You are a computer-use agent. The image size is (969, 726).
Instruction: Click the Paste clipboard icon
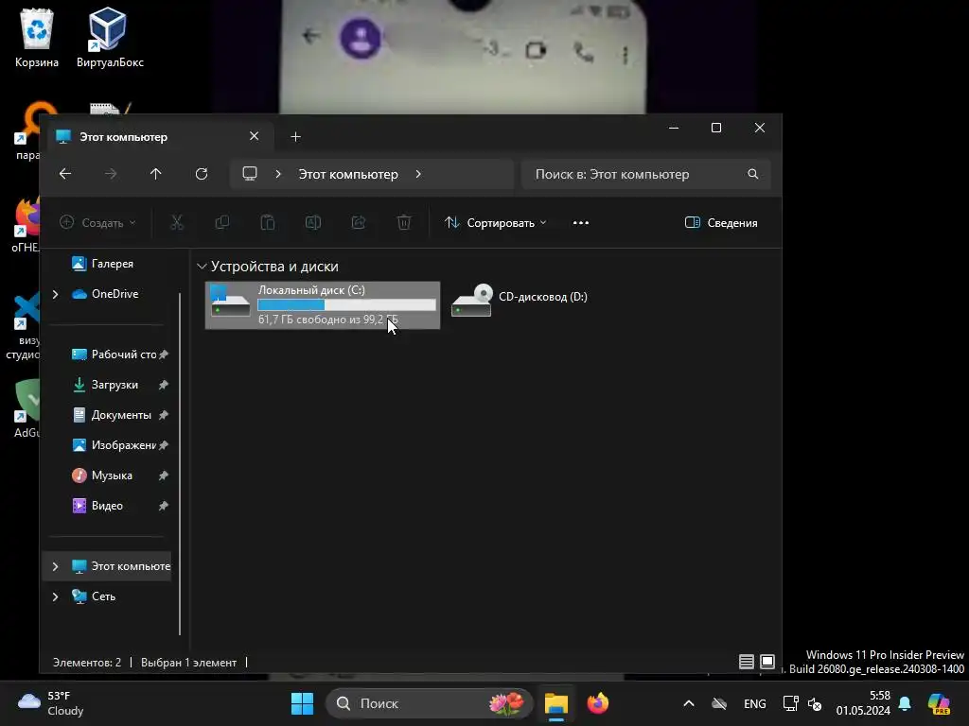(268, 223)
